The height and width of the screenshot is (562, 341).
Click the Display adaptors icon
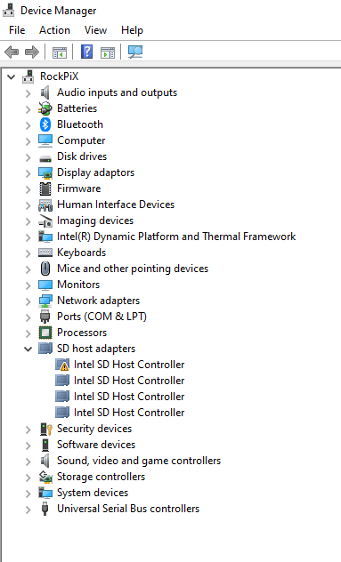[x=45, y=173]
